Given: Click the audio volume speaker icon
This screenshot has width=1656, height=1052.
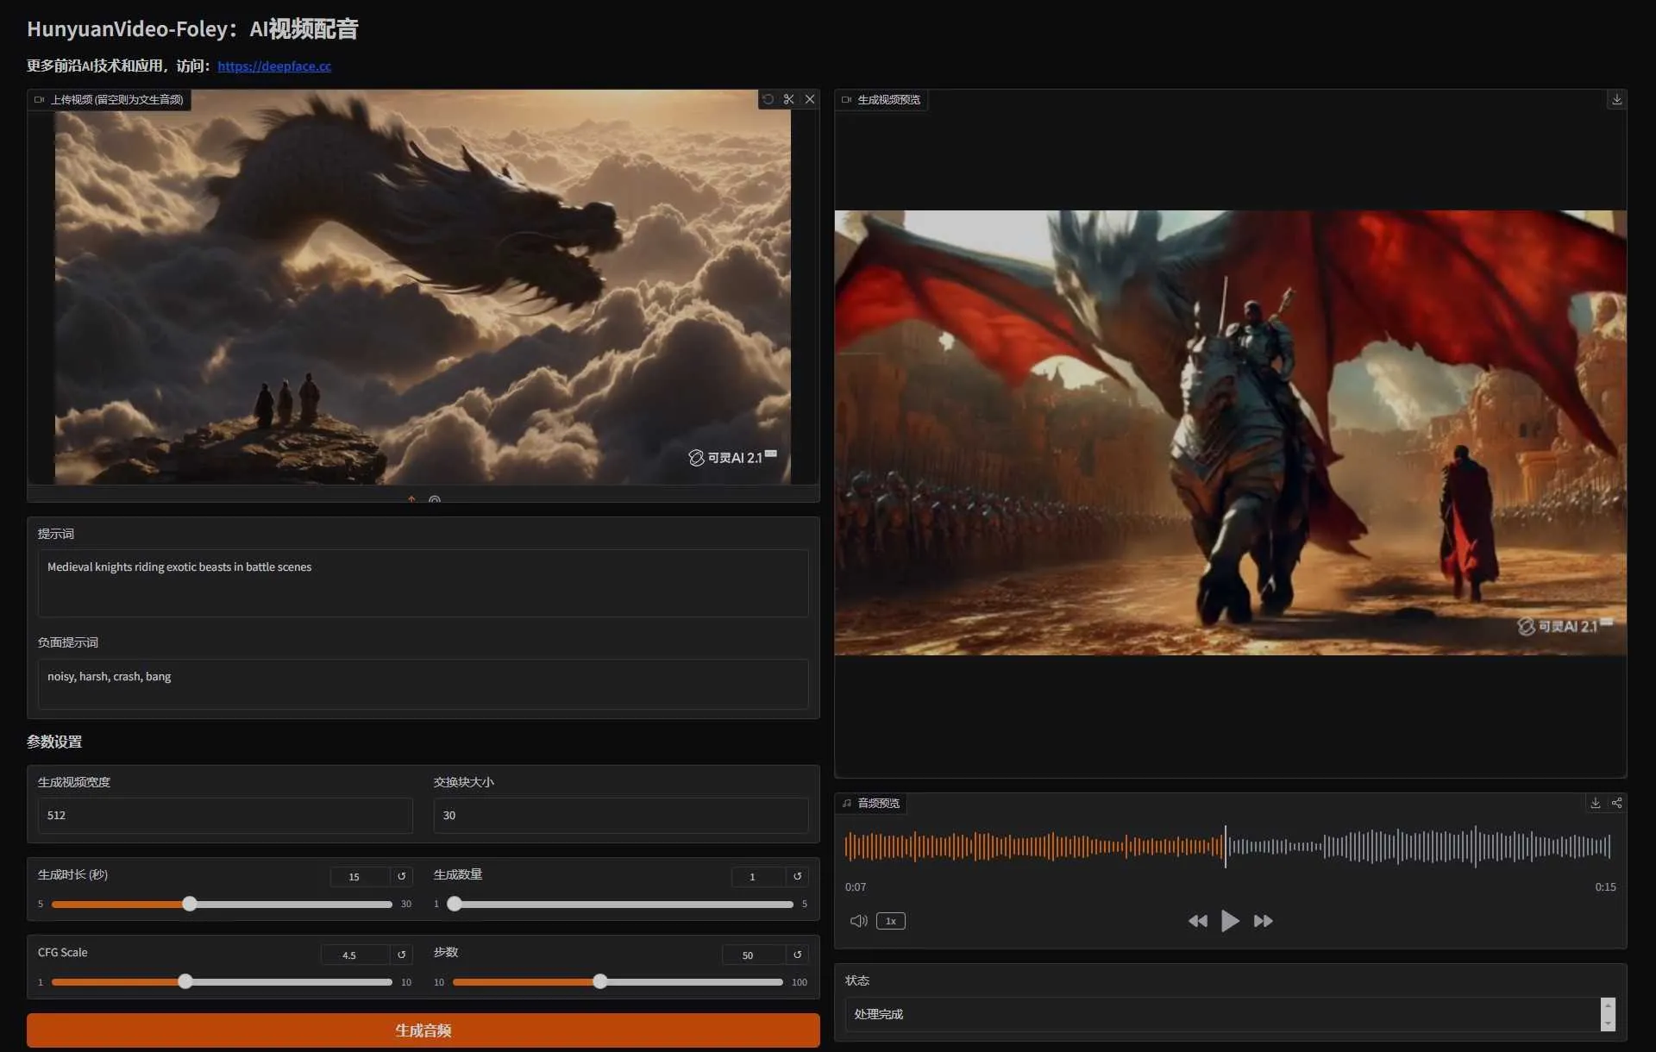Looking at the screenshot, I should click(858, 921).
